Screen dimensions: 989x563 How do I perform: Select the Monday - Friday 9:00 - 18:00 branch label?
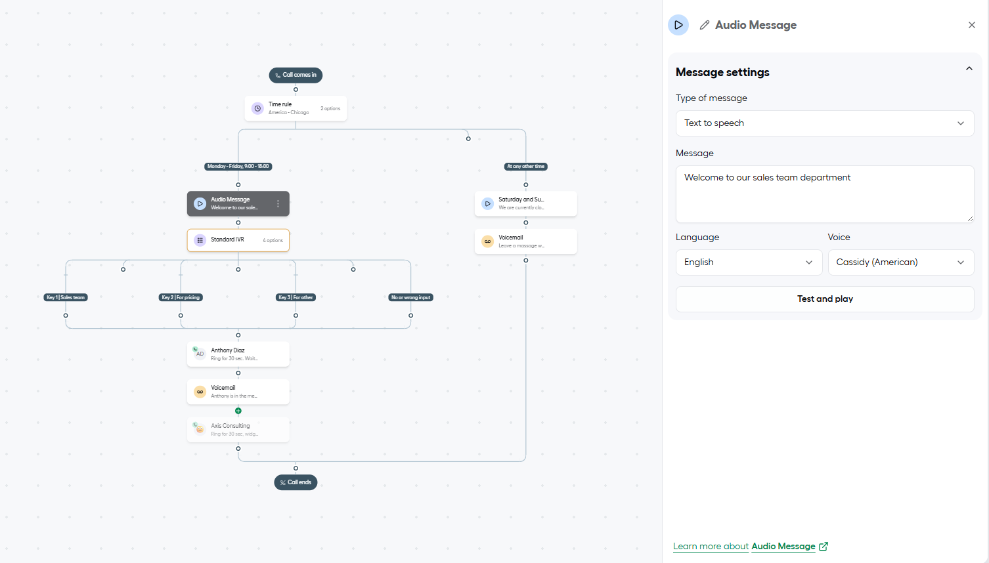238,167
